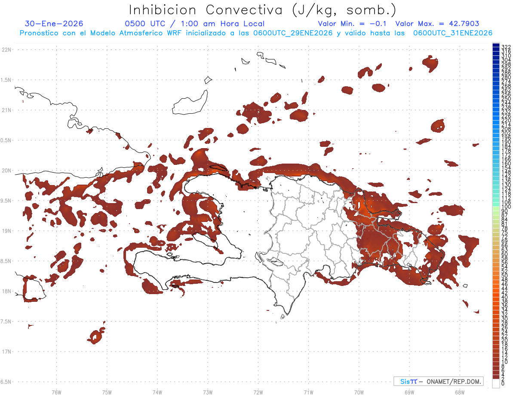The height and width of the screenshot is (398, 516).
Task: Click the "71W" longitude label
Action: tap(308, 392)
